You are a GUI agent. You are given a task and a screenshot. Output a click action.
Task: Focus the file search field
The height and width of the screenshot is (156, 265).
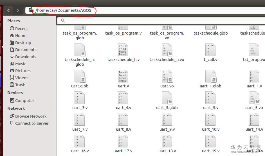point(161,21)
